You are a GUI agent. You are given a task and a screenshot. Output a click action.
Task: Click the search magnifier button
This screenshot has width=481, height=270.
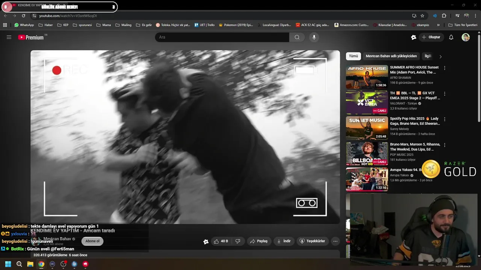[x=297, y=37]
